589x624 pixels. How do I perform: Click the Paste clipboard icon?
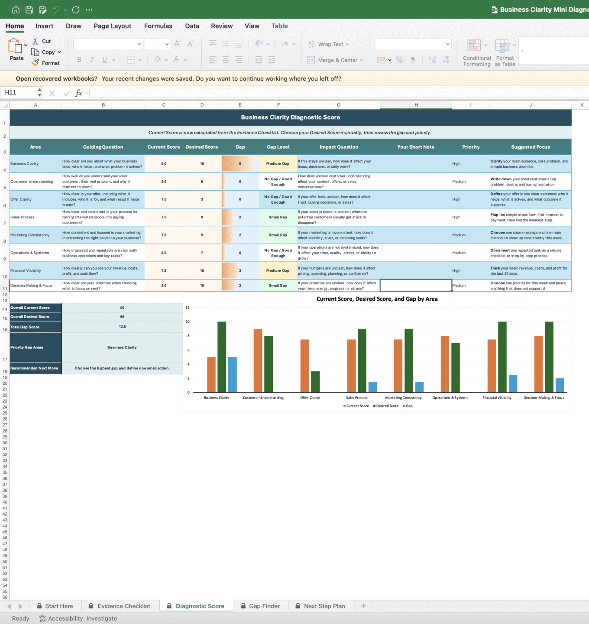click(x=15, y=45)
